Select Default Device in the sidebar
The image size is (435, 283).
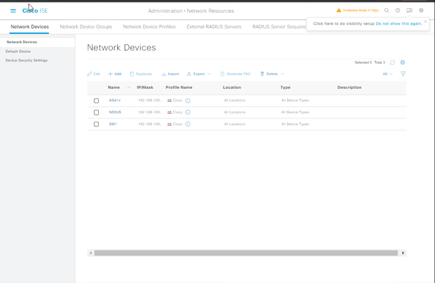pos(18,51)
